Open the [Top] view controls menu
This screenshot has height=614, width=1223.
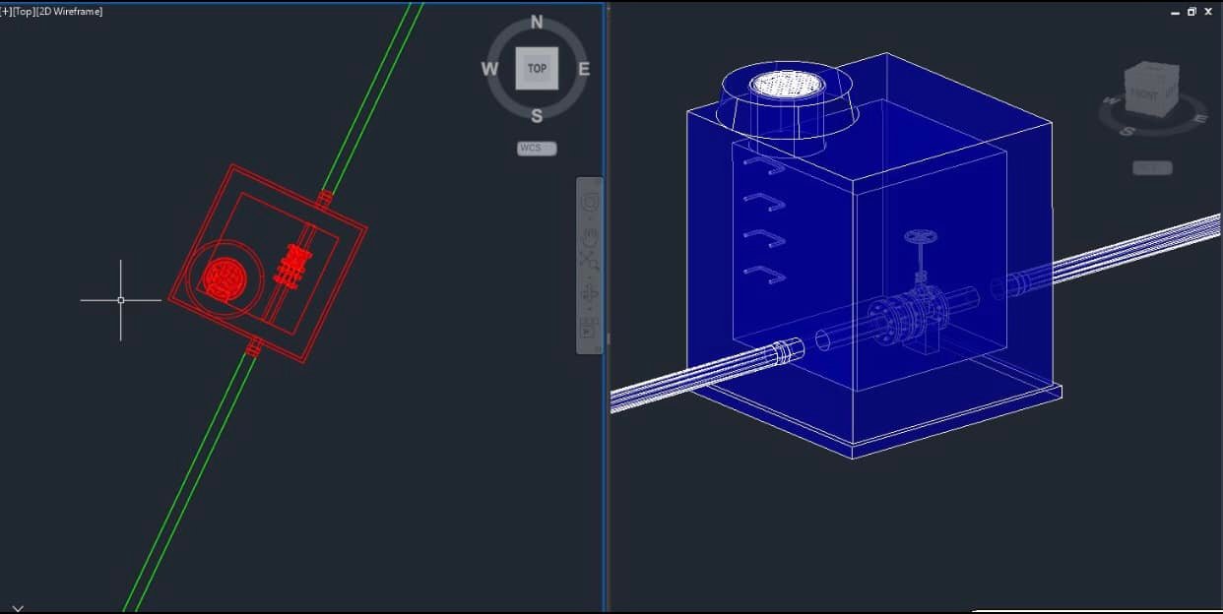(x=24, y=11)
